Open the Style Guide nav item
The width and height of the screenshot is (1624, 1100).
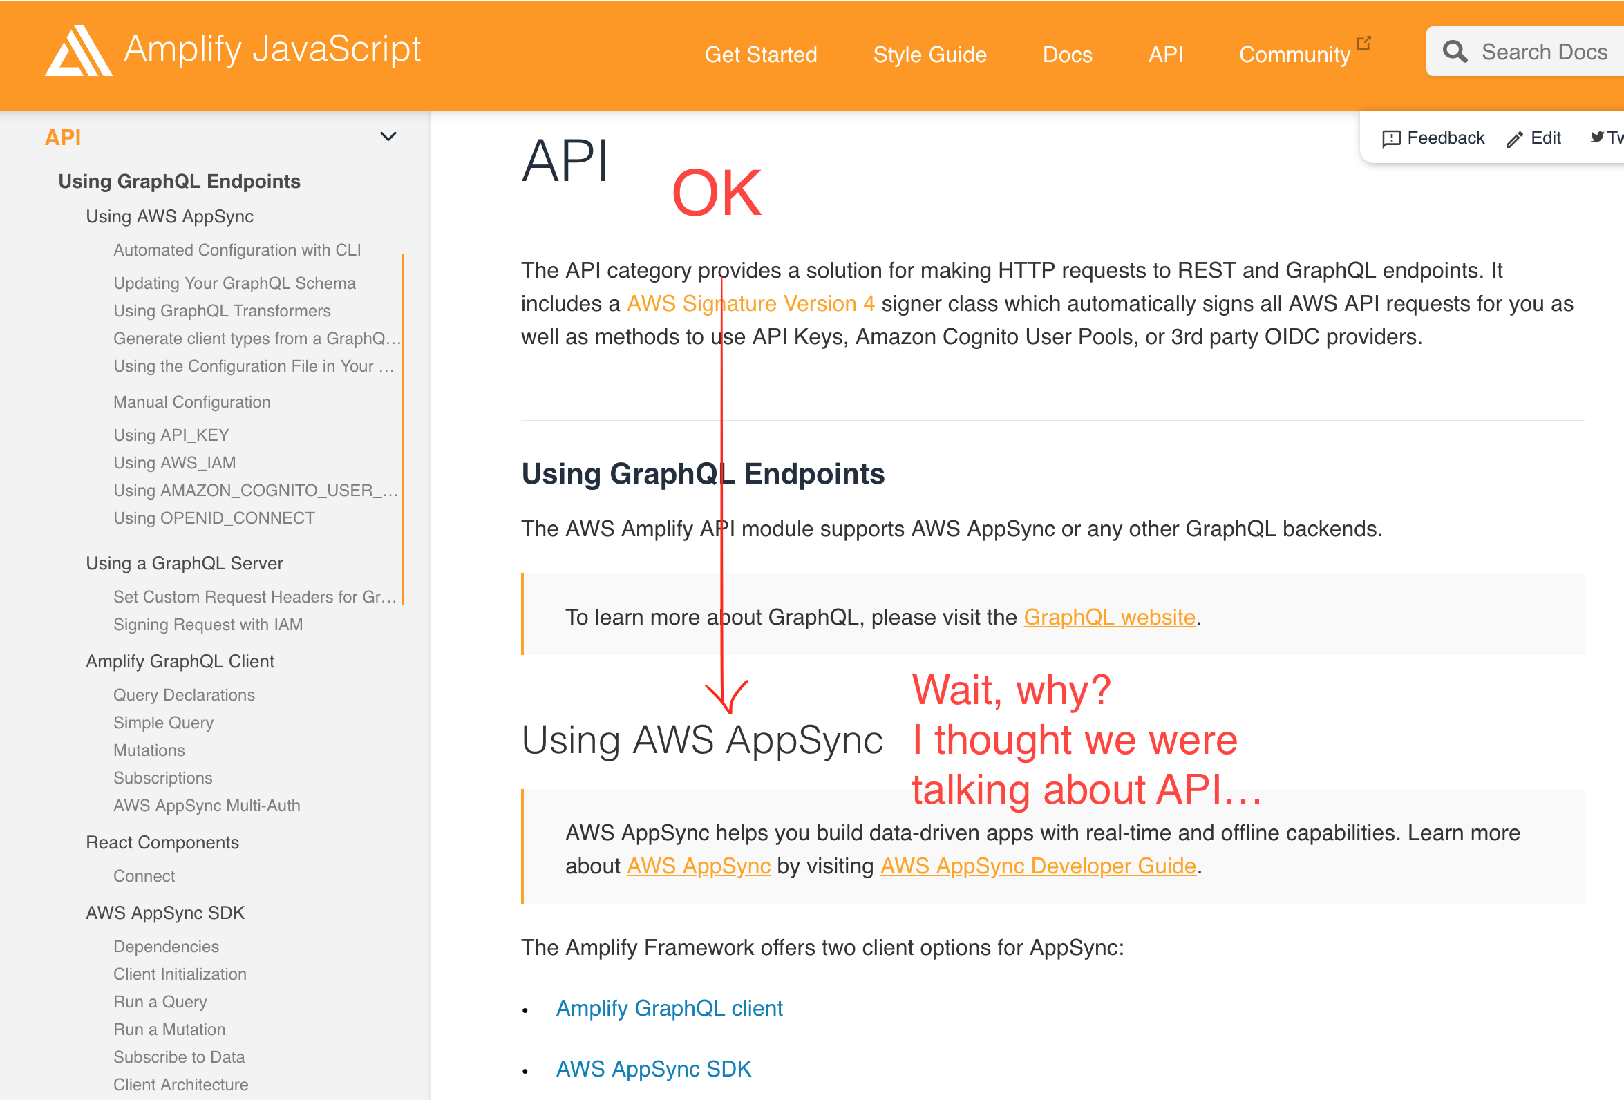[x=929, y=55]
